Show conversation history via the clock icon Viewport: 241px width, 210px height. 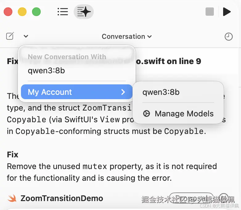[x=228, y=37]
